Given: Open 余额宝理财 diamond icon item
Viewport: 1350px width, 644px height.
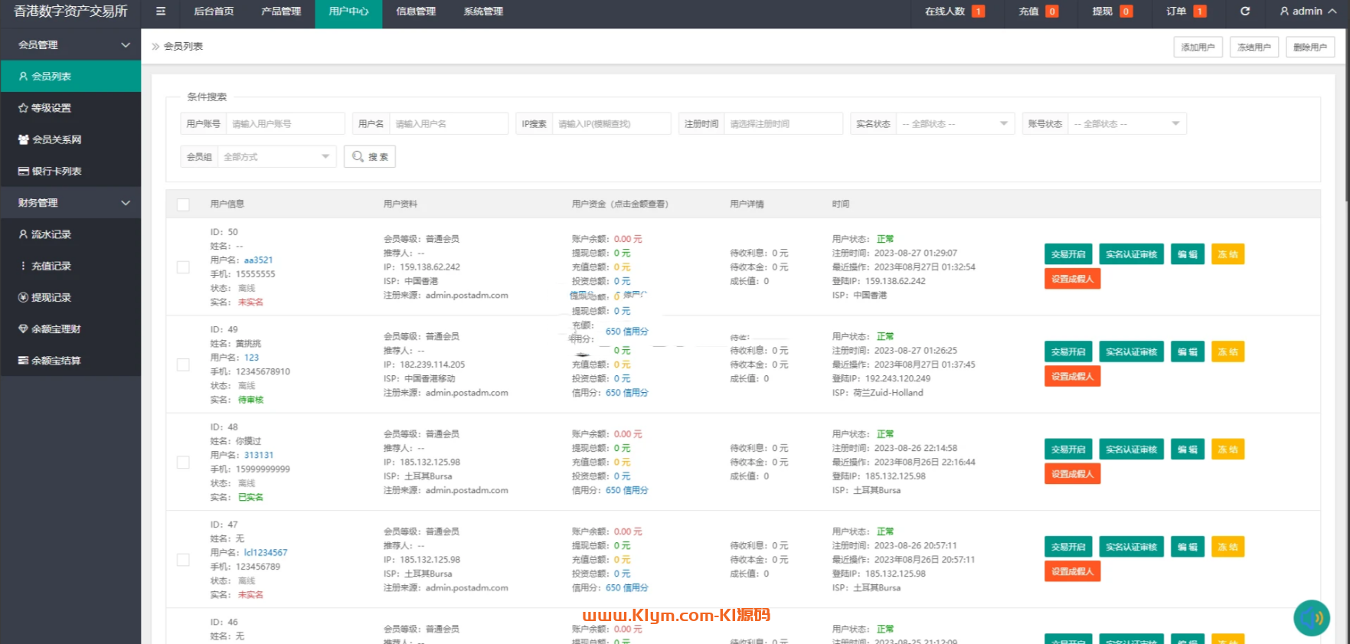Looking at the screenshot, I should 55,329.
